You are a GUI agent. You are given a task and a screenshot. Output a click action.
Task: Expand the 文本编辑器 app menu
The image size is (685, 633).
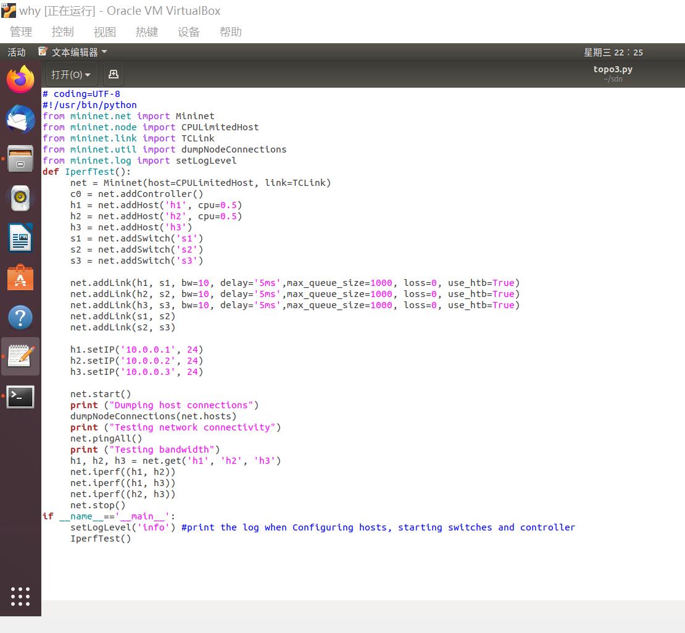pos(79,52)
